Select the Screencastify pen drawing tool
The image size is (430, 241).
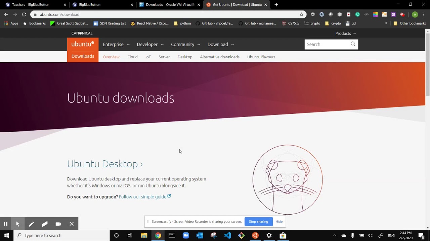click(31, 224)
